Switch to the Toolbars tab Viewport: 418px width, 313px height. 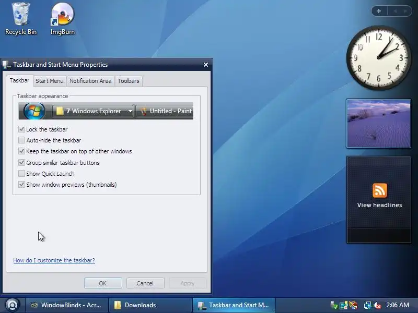(129, 81)
